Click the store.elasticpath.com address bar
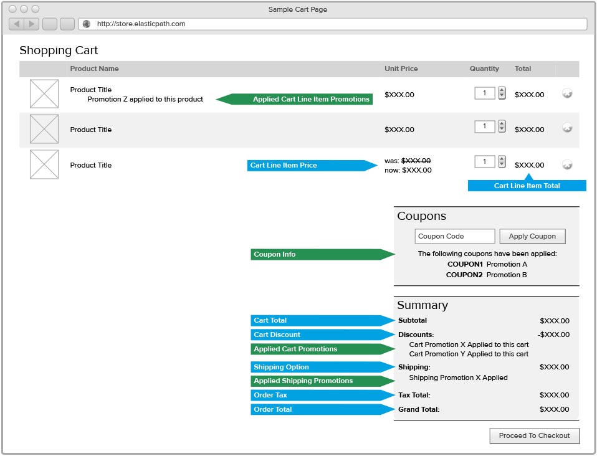597x456 pixels. (337, 24)
